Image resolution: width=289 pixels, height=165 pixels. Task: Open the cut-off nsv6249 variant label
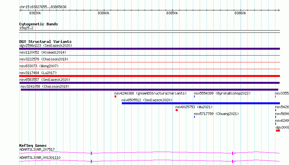coord(282,121)
